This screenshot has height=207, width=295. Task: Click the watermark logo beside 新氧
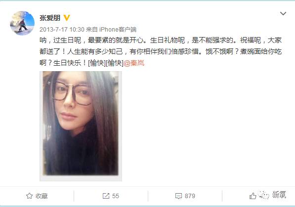point(264,195)
